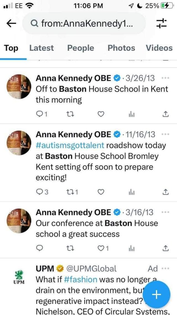Open the three-dot menu on the UPM ad
The width and height of the screenshot is (177, 315).
[x=166, y=268]
